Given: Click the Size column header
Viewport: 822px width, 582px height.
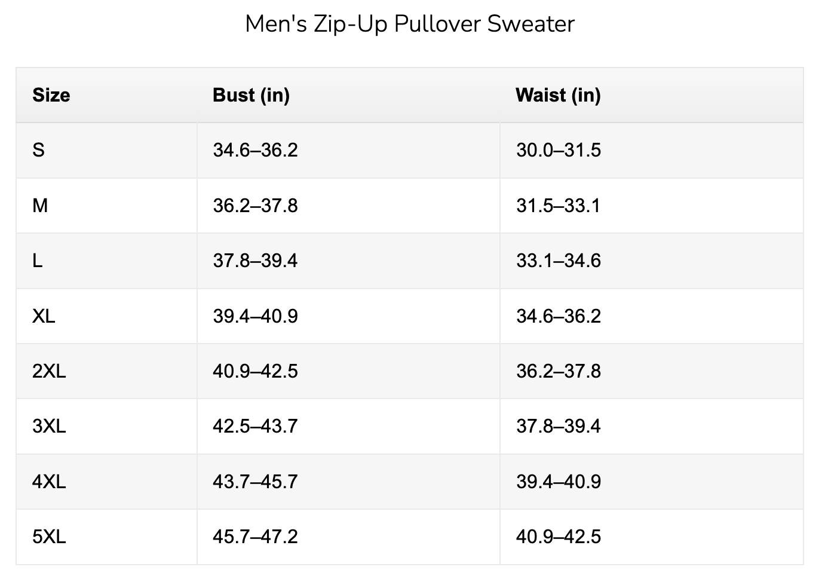Looking at the screenshot, I should click(51, 95).
